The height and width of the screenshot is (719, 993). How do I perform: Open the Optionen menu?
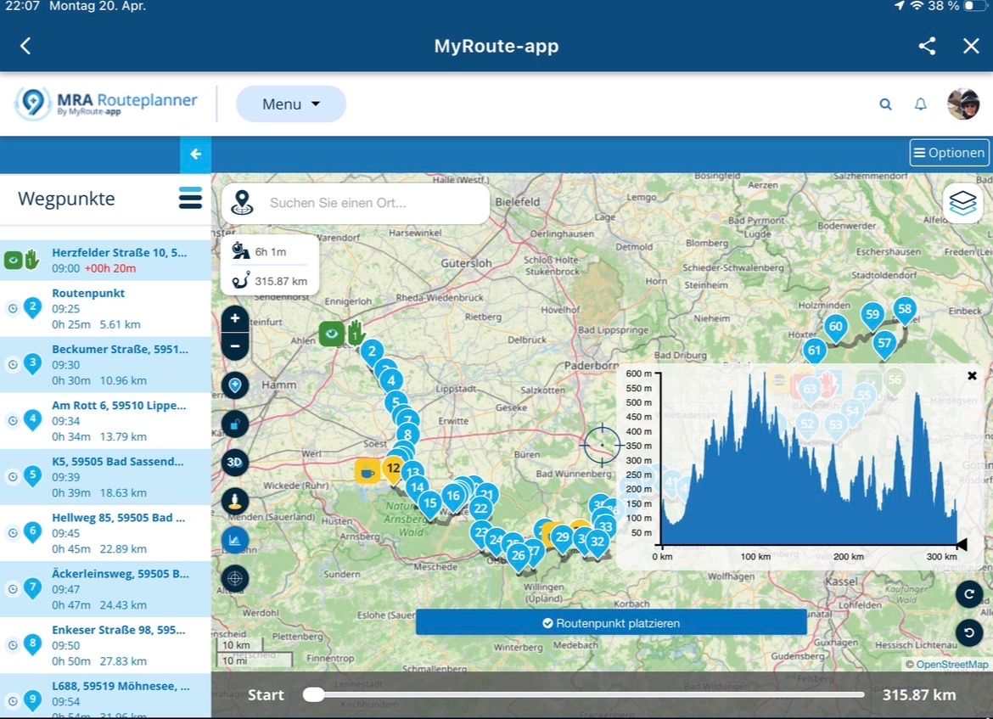pos(949,153)
